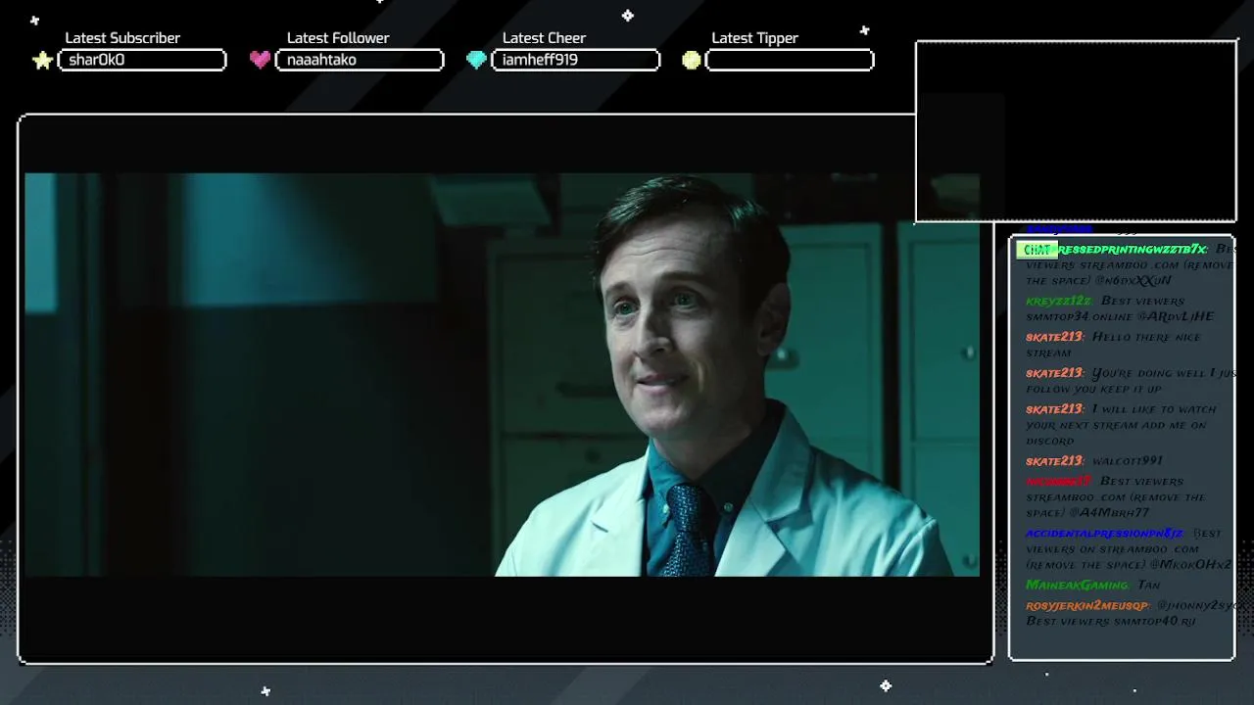
Task: Click the empty Latest Tipper field
Action: click(790, 60)
